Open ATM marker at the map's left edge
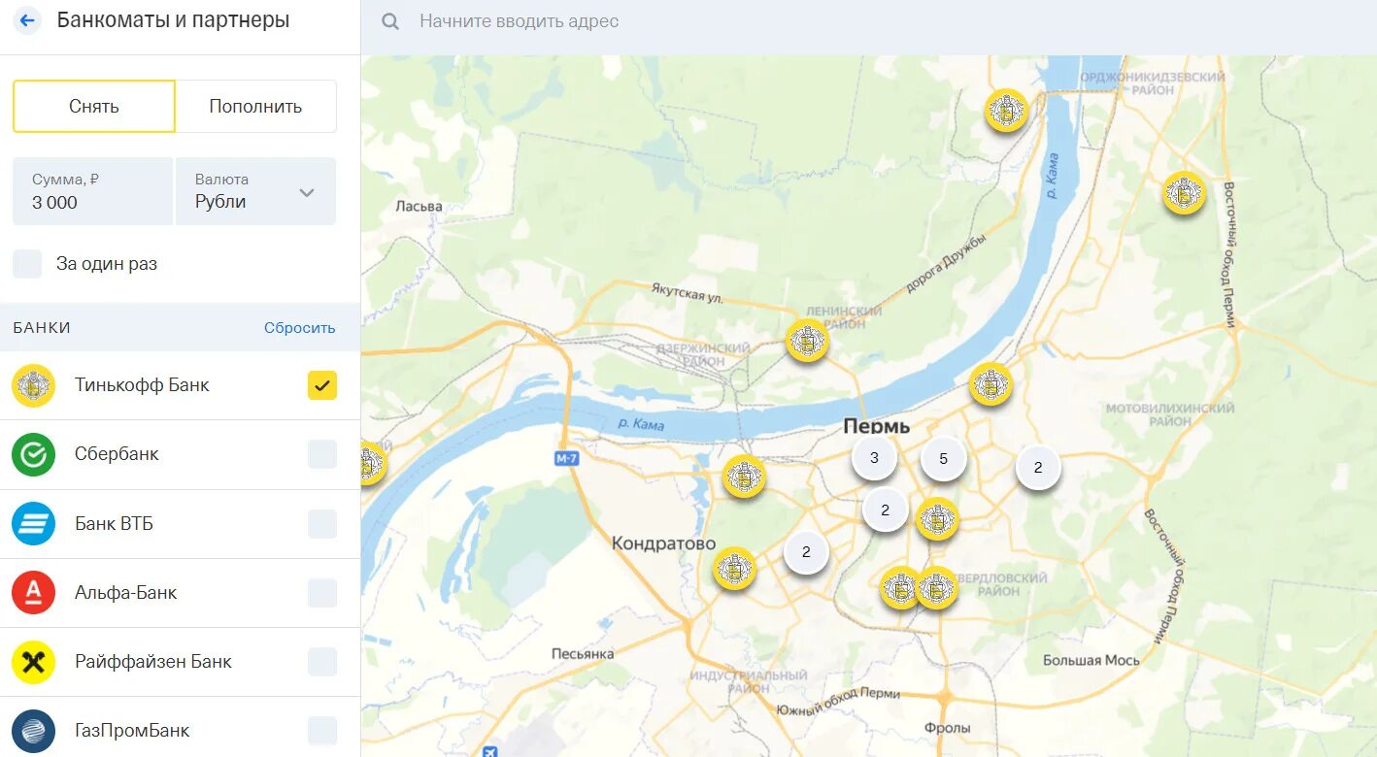Image resolution: width=1377 pixels, height=757 pixels. [x=373, y=464]
